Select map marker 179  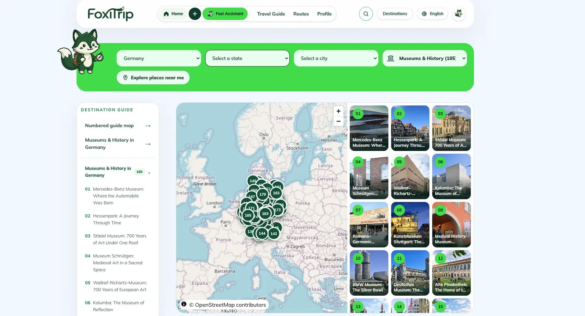tap(262, 194)
